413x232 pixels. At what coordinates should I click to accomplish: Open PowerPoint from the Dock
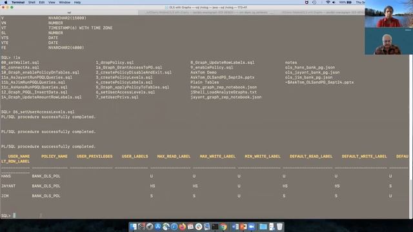(243, 226)
